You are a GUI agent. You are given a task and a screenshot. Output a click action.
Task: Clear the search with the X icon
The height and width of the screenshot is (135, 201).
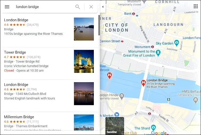pyautogui.click(x=91, y=7)
